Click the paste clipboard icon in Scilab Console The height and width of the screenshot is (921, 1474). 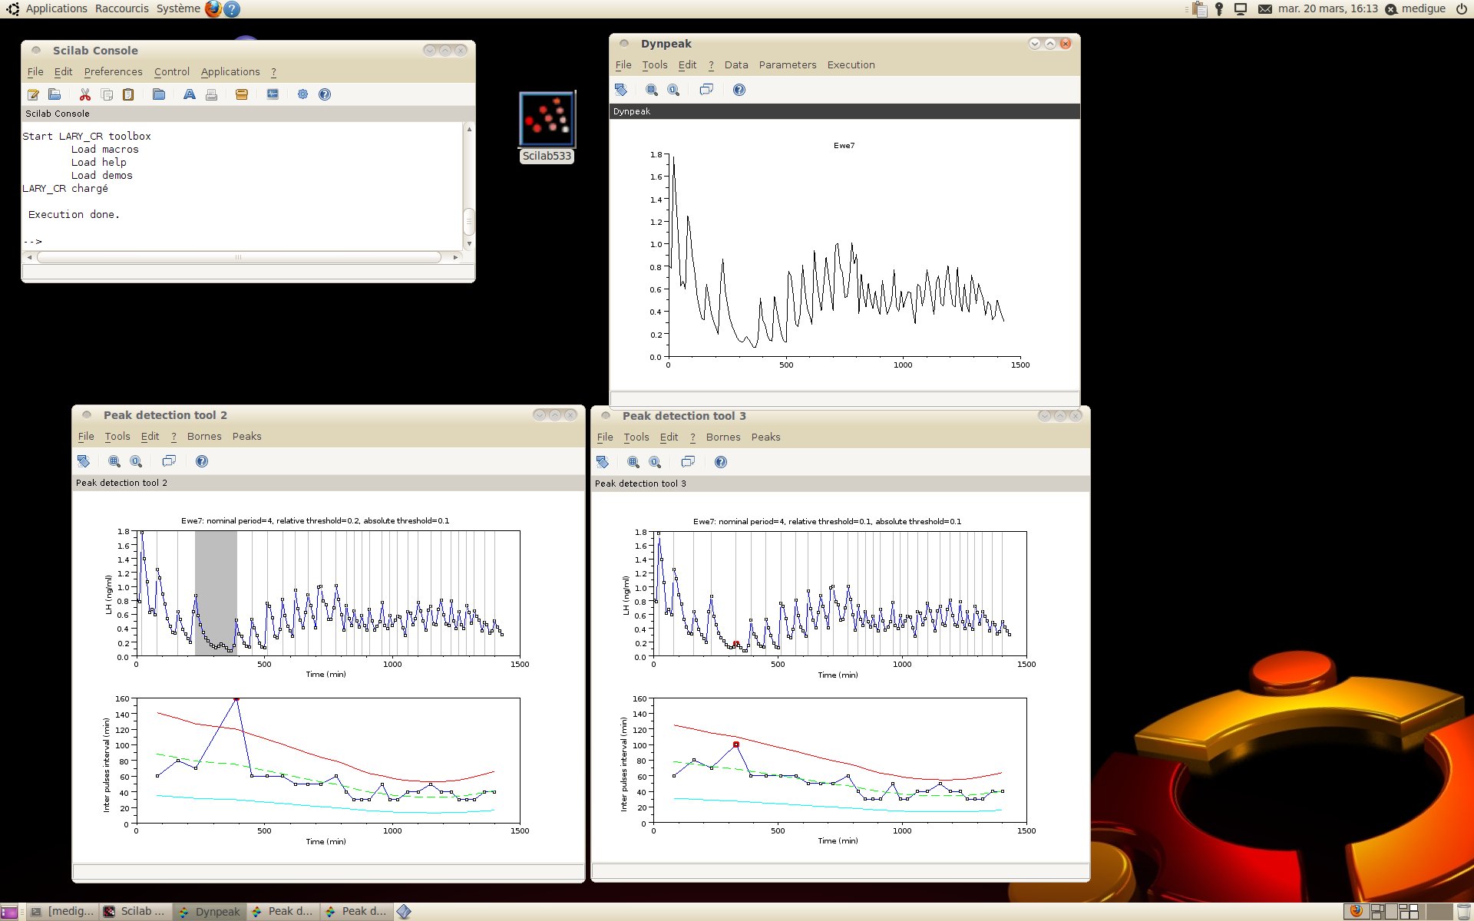coord(128,94)
